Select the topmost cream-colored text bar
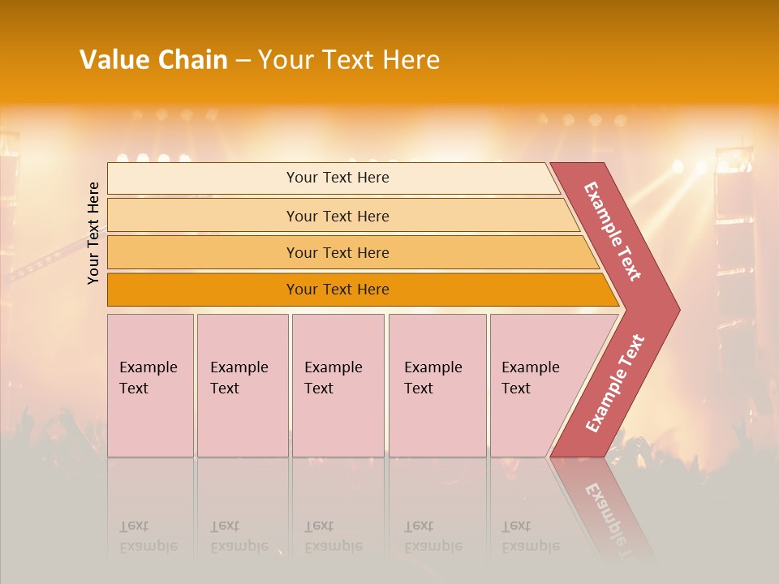The height and width of the screenshot is (584, 779). (337, 178)
